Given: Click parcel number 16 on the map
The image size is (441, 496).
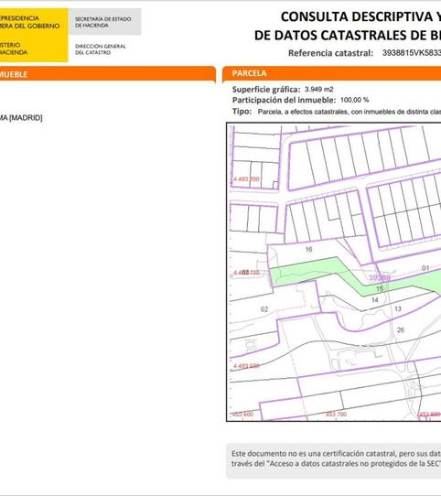Looking at the screenshot, I should click(308, 249).
